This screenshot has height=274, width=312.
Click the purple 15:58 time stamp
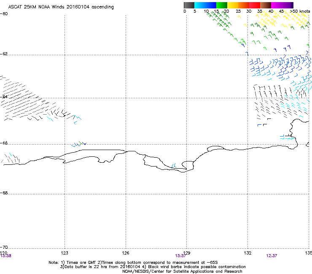(6, 256)
